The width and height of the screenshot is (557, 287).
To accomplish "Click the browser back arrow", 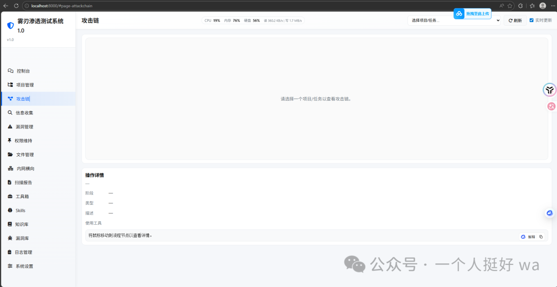I will [x=6, y=6].
